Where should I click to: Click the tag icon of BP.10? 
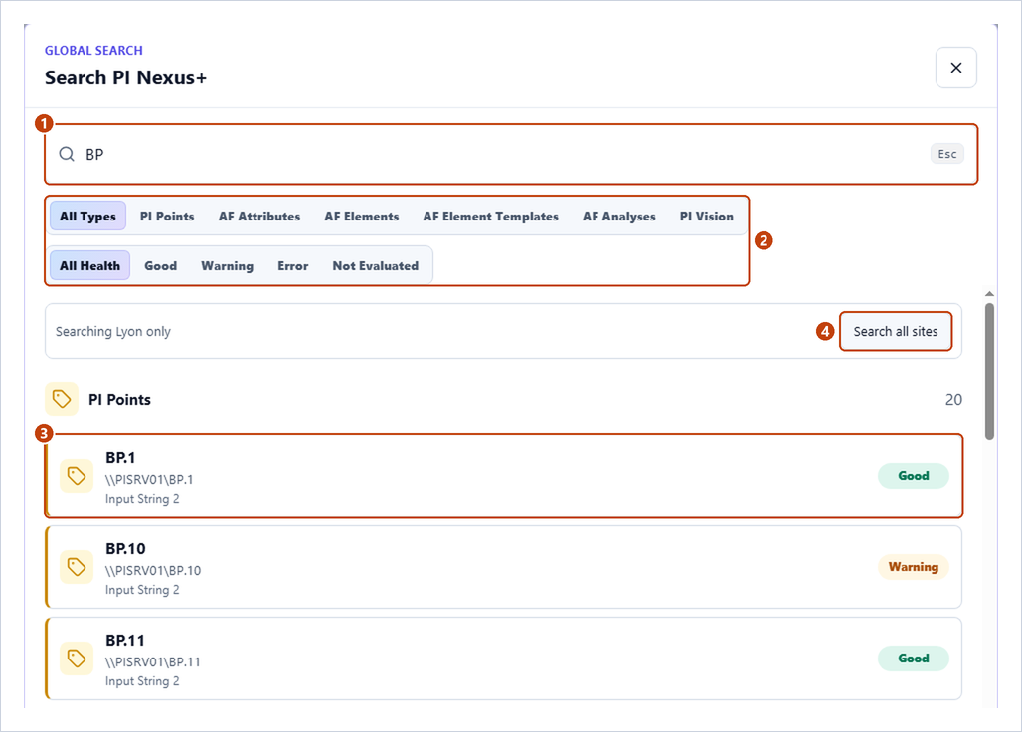pos(77,567)
